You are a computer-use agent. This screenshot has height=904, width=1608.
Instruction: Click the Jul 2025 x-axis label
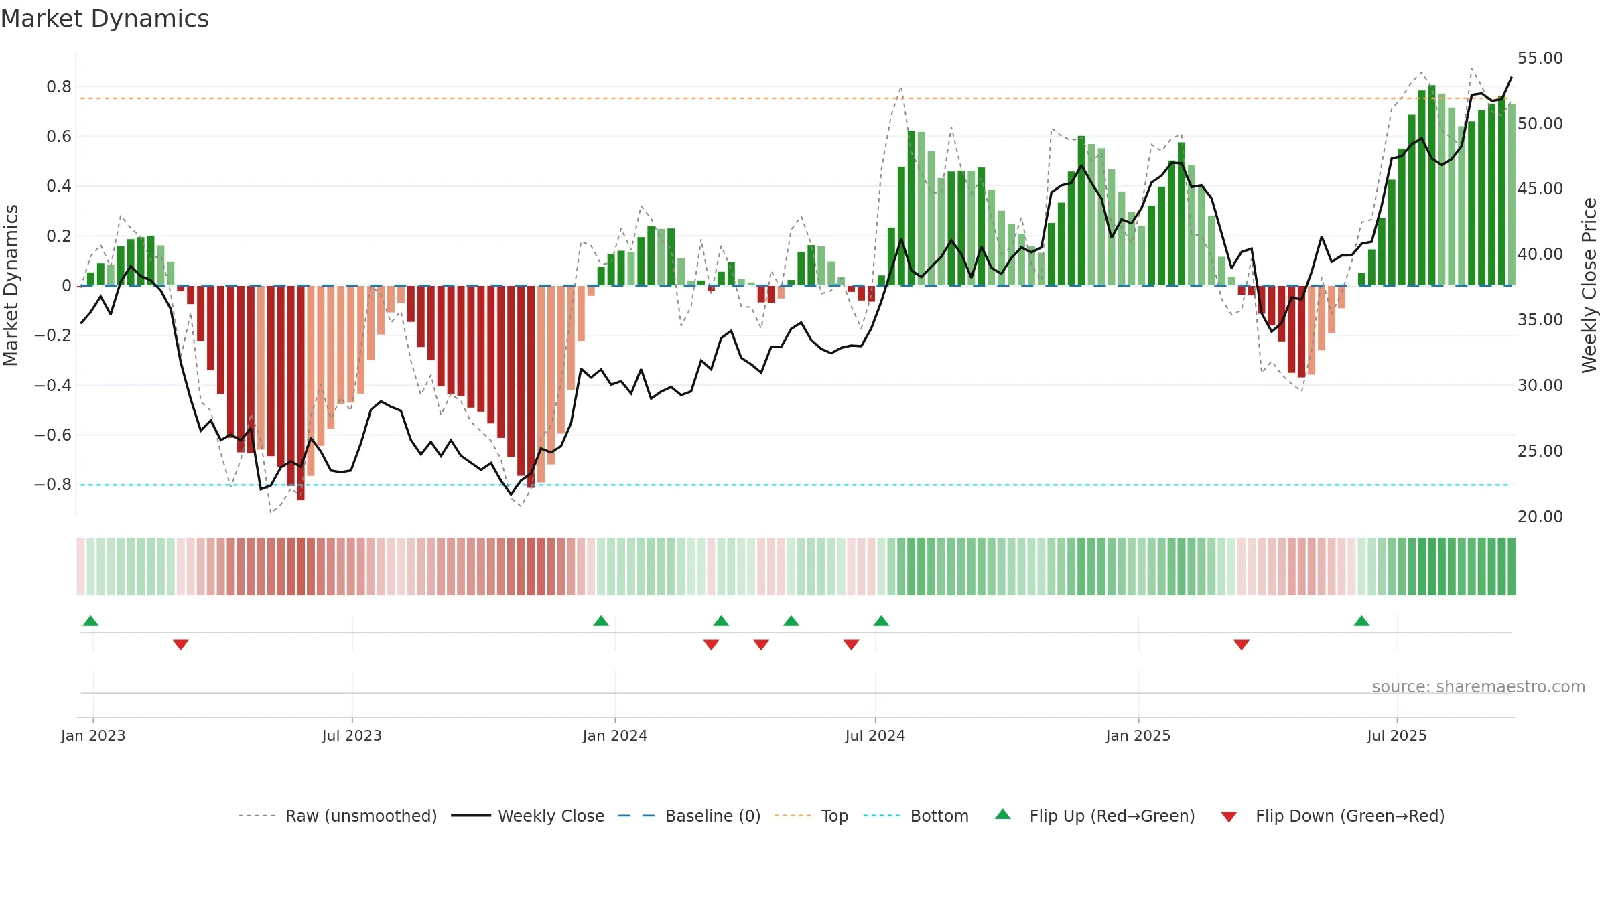(x=1397, y=735)
